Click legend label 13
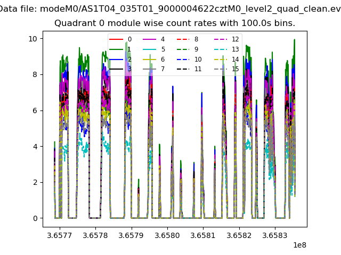Screen dimensions: 341x255 click(x=235, y=49)
